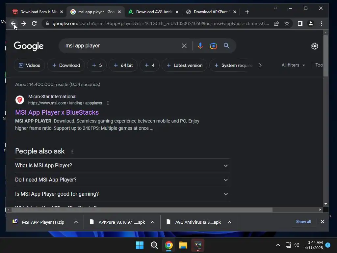Add the Latest version filter chip
This screenshot has width=337, height=253.
pos(184,65)
